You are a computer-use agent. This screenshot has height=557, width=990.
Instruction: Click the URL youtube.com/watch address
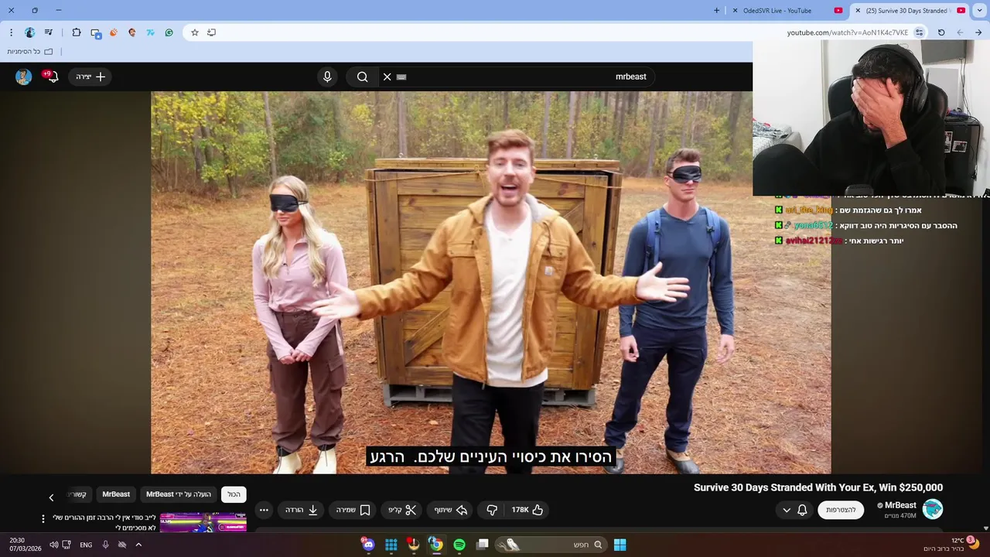[x=848, y=32]
